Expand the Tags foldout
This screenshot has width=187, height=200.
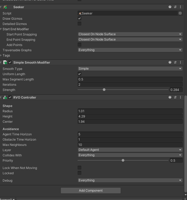[1, 55]
